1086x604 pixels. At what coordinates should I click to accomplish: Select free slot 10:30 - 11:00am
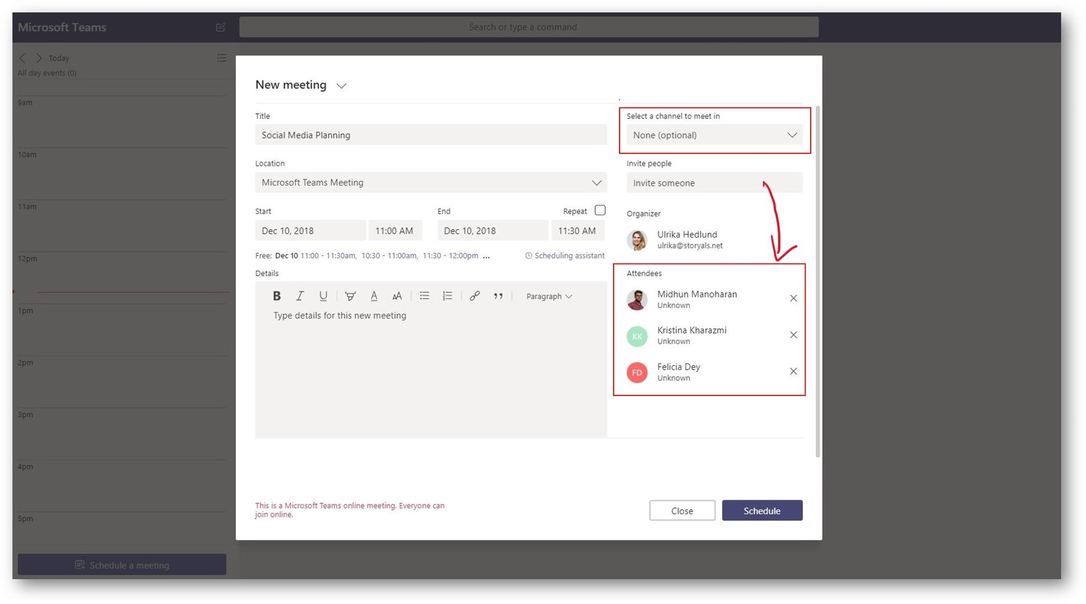pyautogui.click(x=389, y=256)
